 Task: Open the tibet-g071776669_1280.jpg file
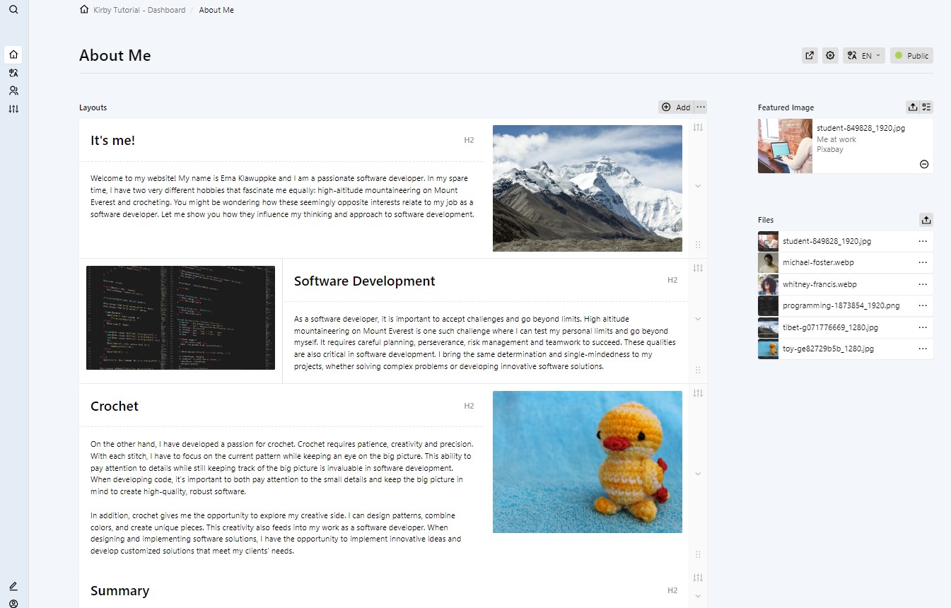click(830, 327)
